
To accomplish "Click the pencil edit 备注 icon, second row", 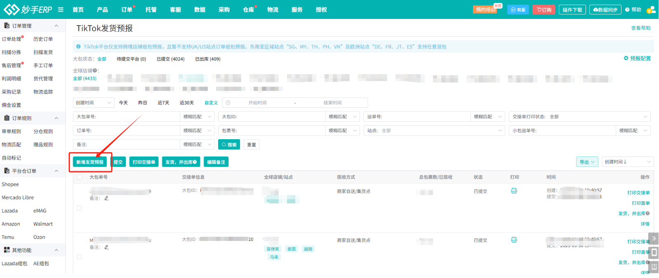I will point(106,247).
